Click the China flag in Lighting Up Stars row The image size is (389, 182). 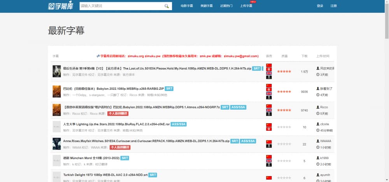click(269, 125)
